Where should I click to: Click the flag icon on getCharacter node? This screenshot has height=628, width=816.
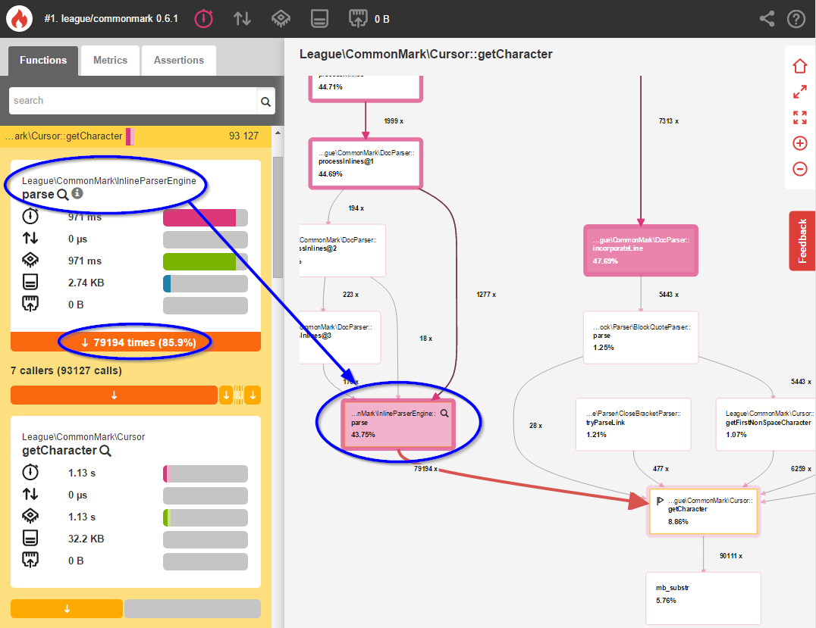tap(660, 501)
